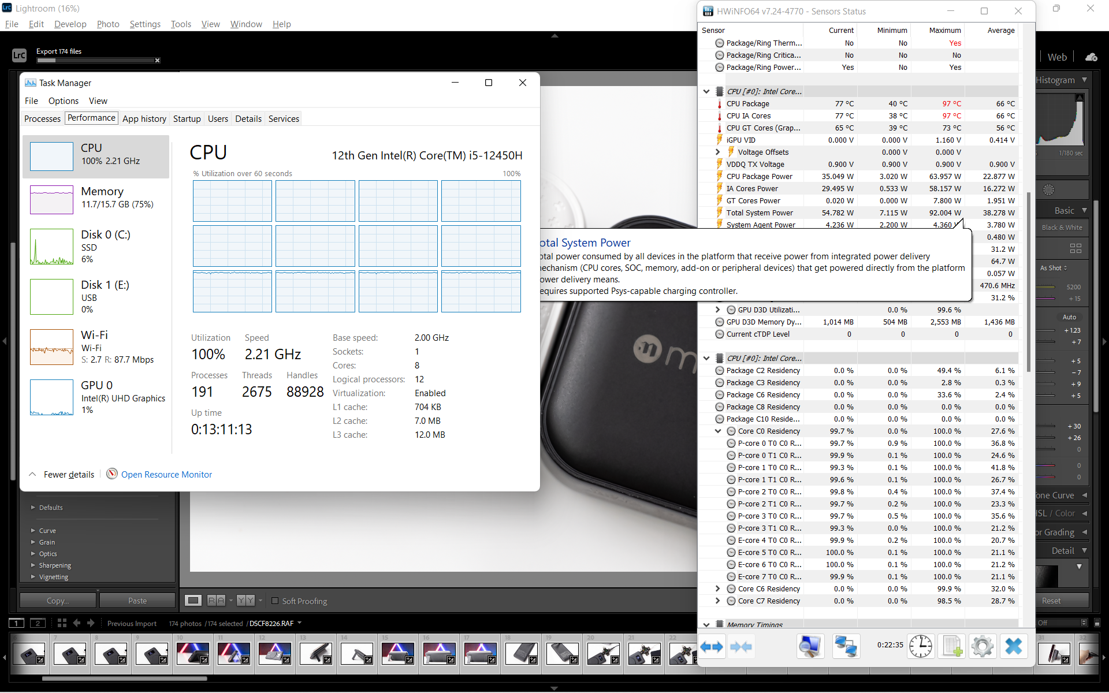Select Wi-Fi in Task Manager sidebar
Viewport: 1109px width, 693px height.
(x=96, y=347)
